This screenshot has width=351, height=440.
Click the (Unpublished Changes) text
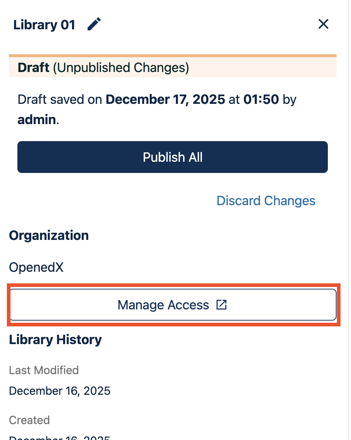pos(121,68)
